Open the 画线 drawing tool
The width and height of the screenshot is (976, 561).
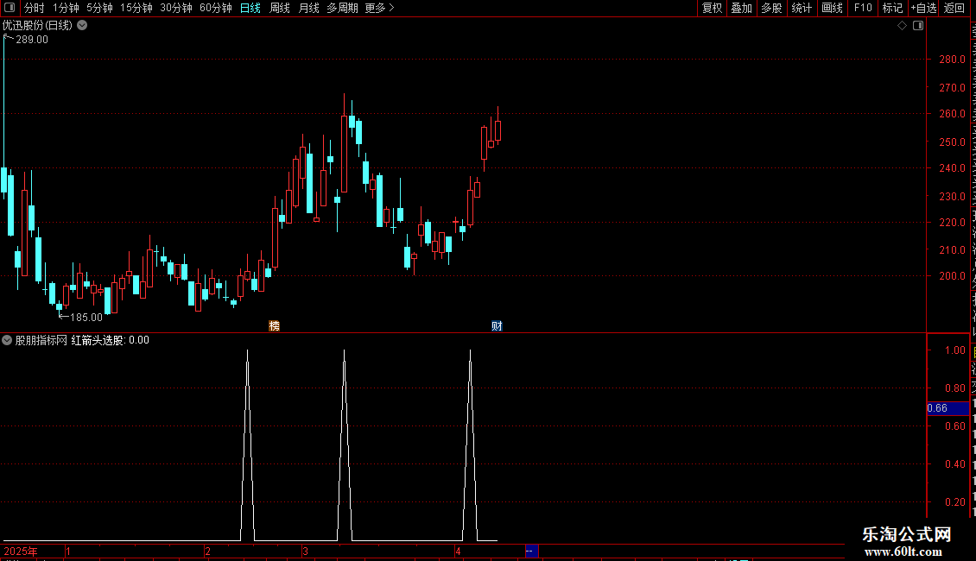coord(832,8)
